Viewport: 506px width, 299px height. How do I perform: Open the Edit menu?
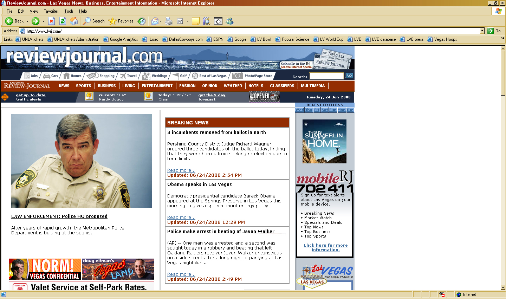(21, 11)
